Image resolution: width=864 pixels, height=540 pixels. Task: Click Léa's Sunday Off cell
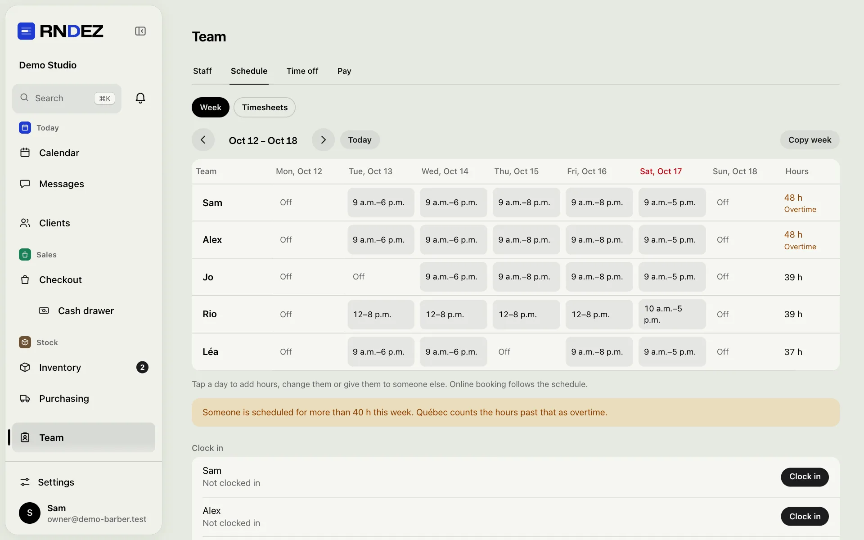click(x=745, y=352)
